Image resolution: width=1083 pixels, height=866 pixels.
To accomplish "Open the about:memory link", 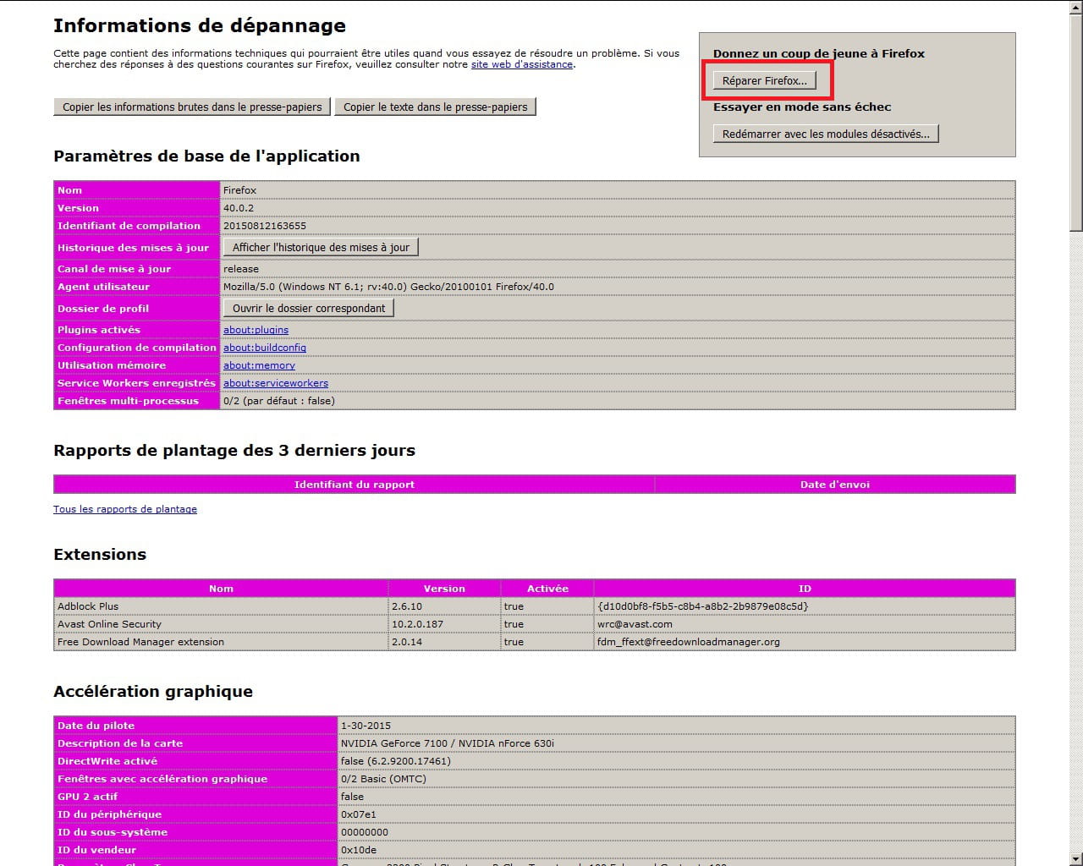I will (x=259, y=365).
